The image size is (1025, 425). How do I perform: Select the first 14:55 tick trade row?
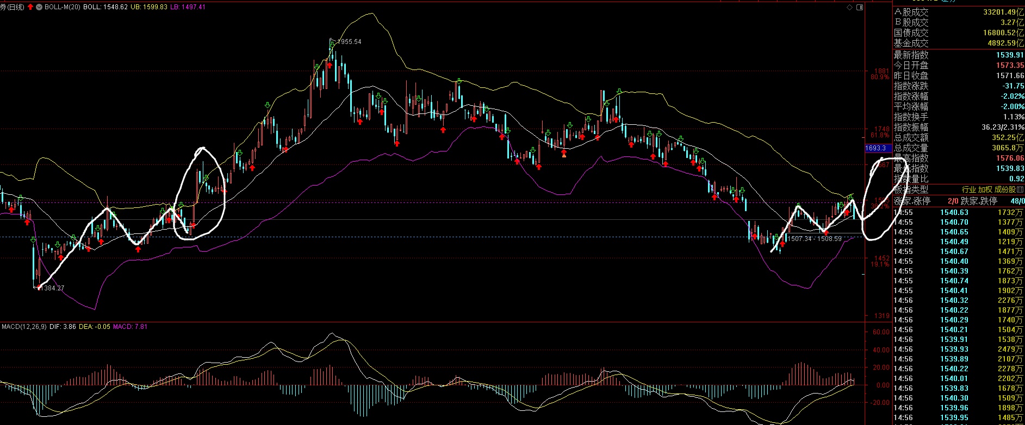(x=959, y=213)
